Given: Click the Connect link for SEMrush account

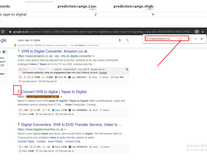Looking at the screenshot, I should point(103,73).
